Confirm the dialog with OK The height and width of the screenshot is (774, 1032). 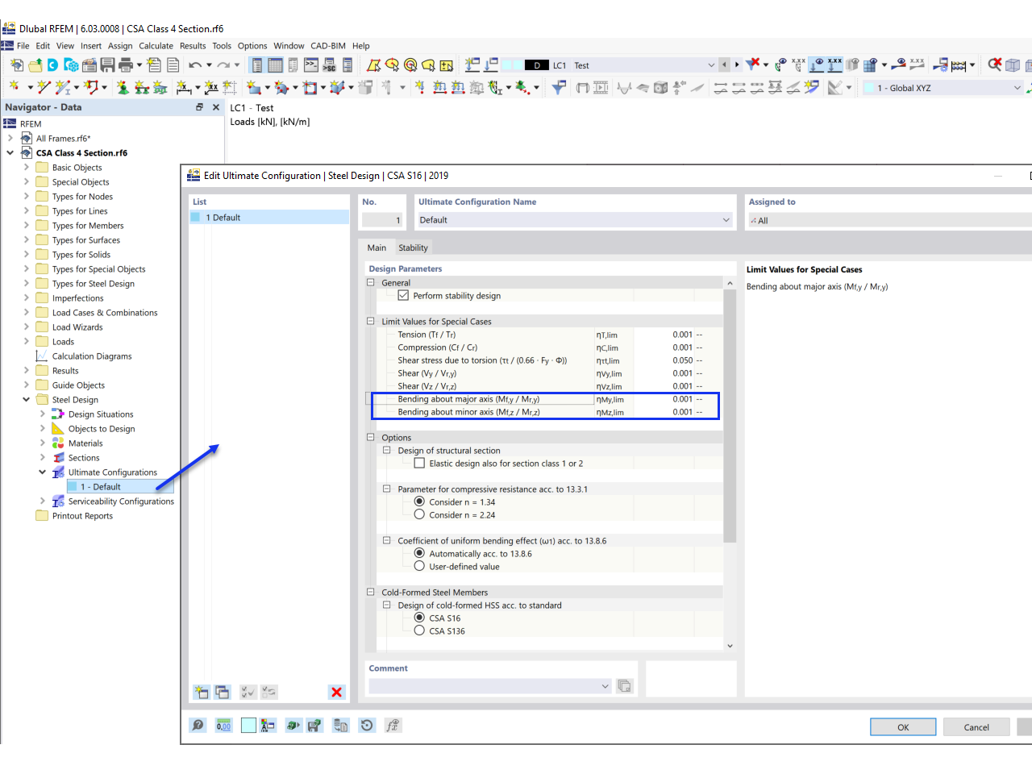click(902, 726)
